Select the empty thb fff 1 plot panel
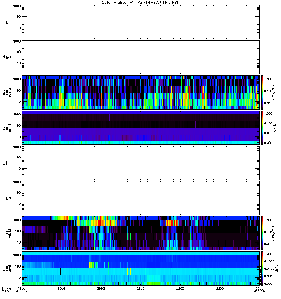 click(140, 22)
